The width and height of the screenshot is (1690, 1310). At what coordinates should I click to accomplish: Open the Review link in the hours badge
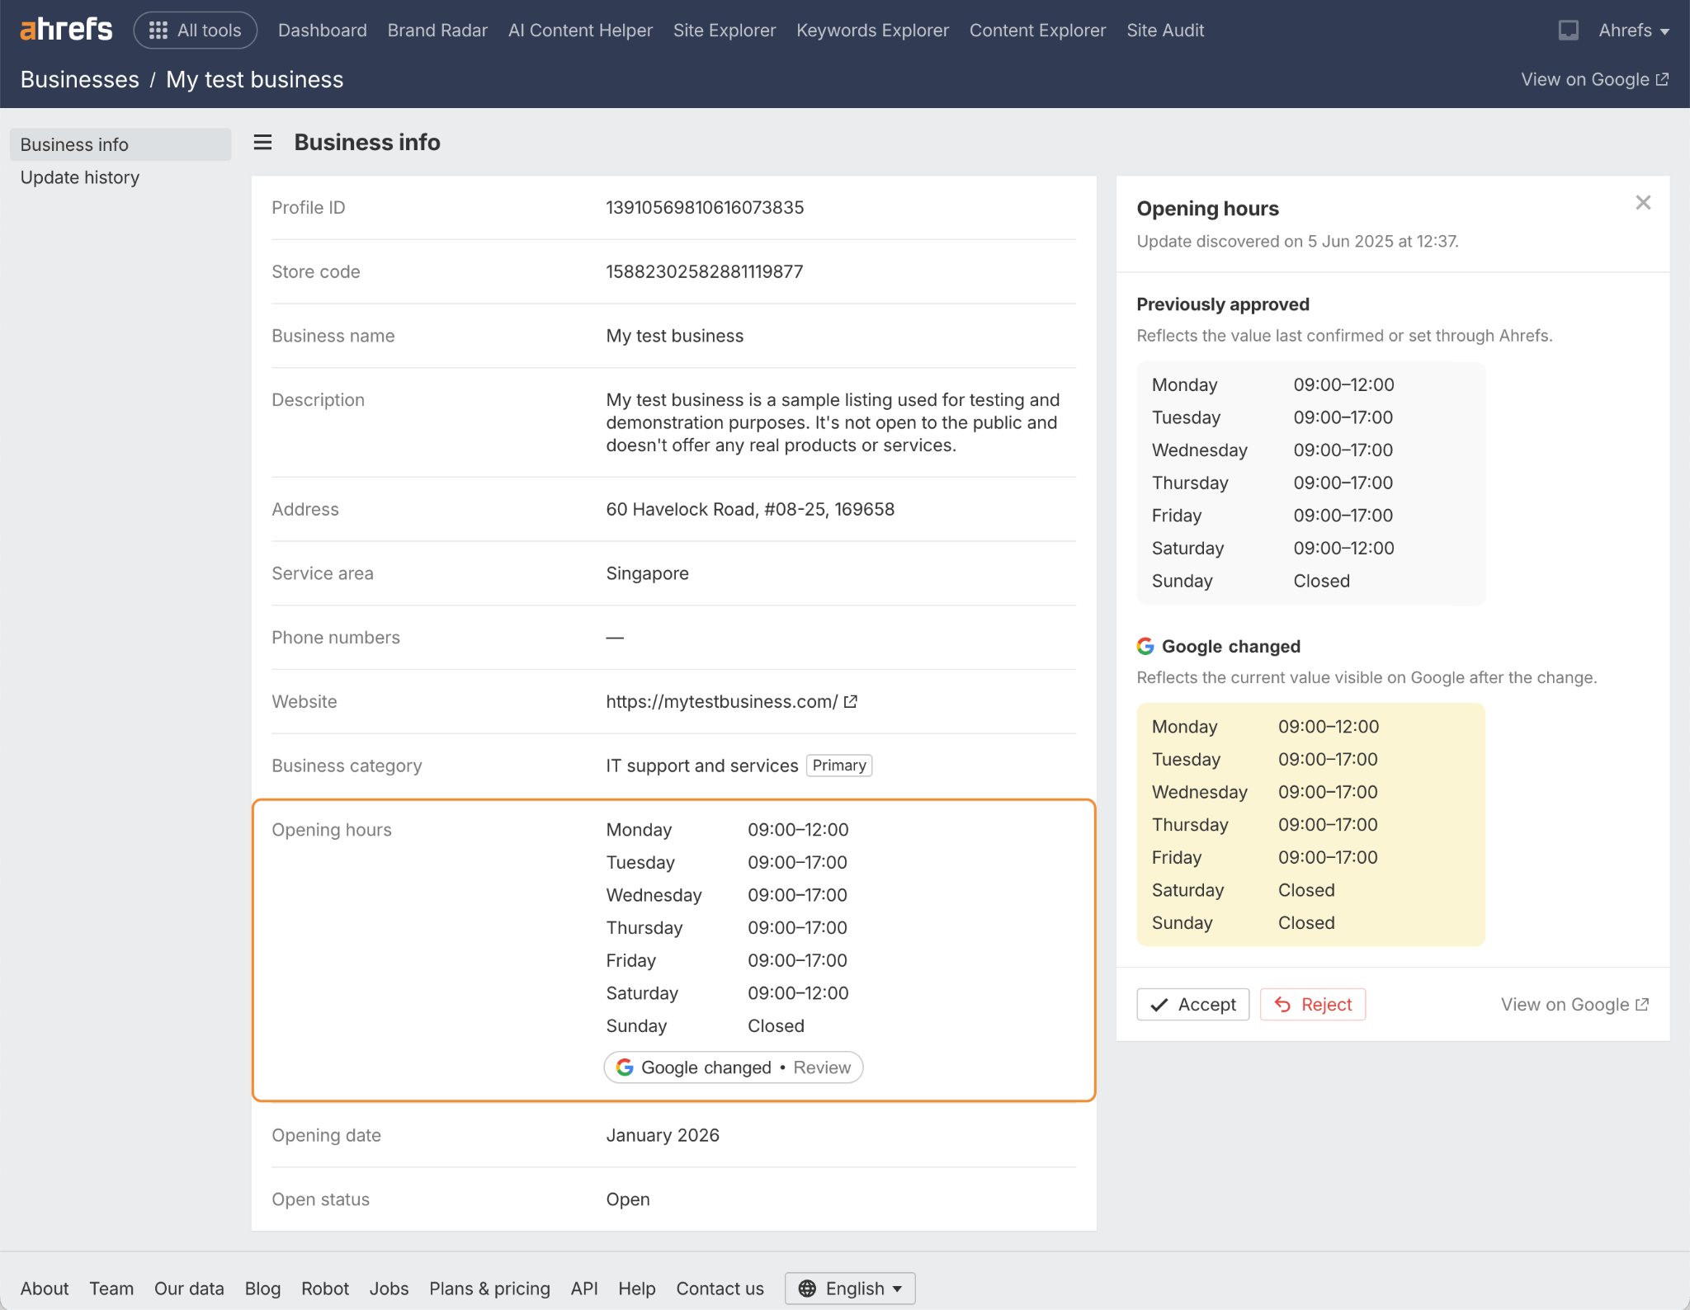(x=822, y=1067)
